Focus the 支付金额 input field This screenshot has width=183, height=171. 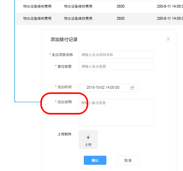[x=116, y=66]
